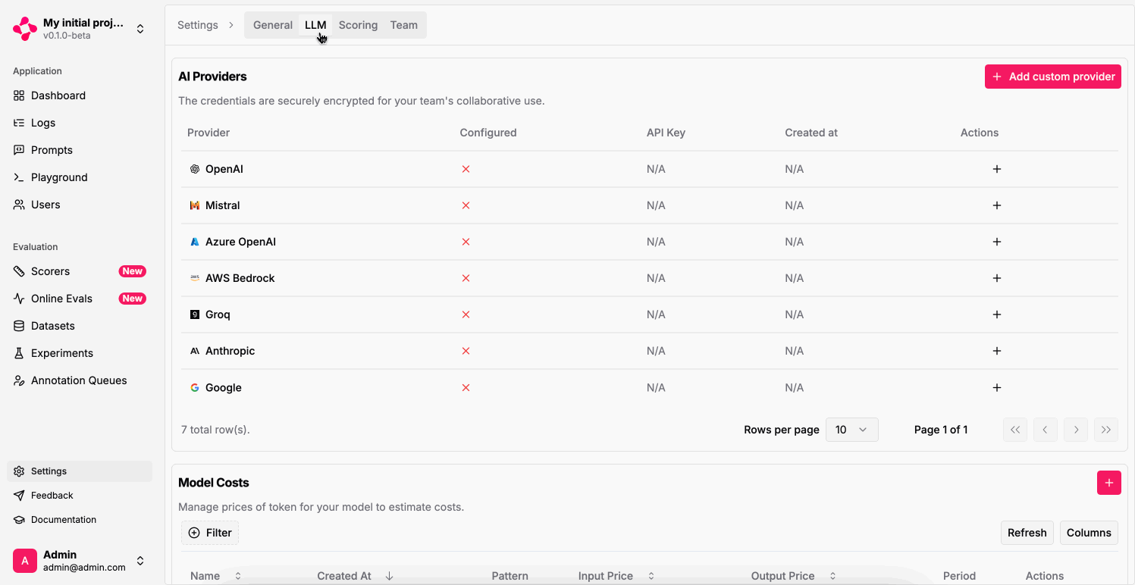1135x585 pixels.
Task: Click the last page button in the AI Providers pager
Action: coord(1106,430)
